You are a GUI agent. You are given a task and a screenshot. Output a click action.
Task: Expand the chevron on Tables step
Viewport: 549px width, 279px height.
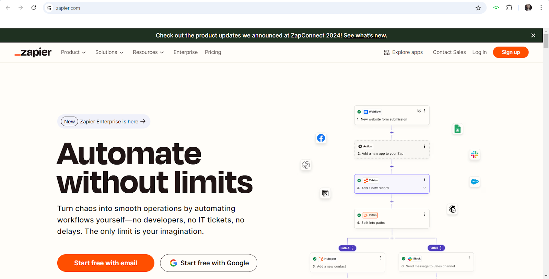424,188
